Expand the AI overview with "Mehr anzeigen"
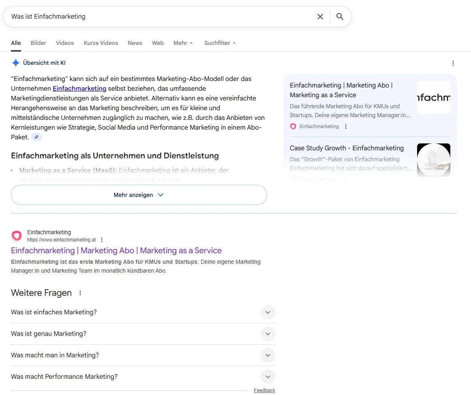The height and width of the screenshot is (395, 471). (x=139, y=195)
